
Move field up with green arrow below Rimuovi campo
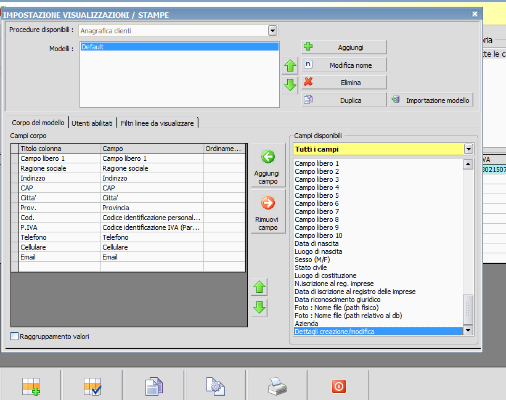point(259,287)
